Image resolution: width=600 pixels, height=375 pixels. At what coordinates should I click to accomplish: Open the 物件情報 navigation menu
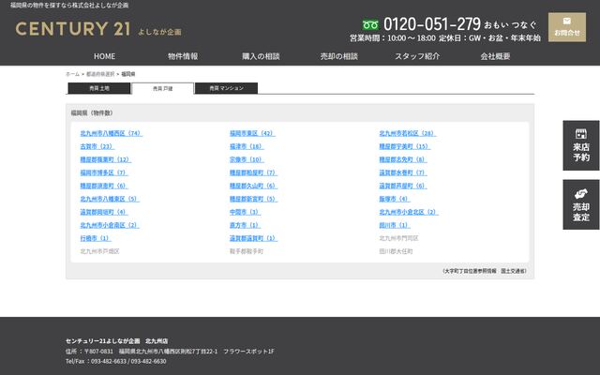[183, 56]
